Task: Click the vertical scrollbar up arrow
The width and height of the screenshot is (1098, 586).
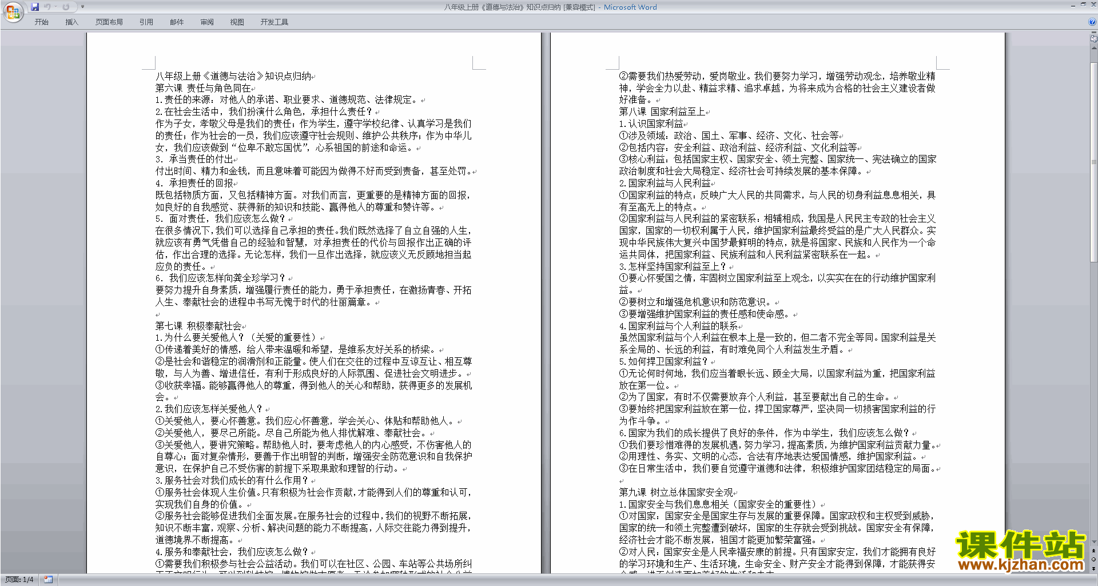Action: 1094,49
